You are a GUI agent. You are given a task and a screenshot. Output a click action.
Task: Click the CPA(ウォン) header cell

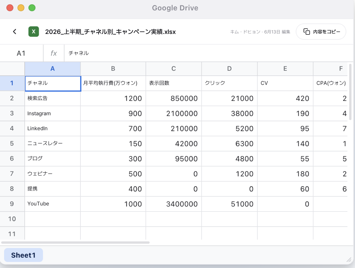click(x=330, y=83)
